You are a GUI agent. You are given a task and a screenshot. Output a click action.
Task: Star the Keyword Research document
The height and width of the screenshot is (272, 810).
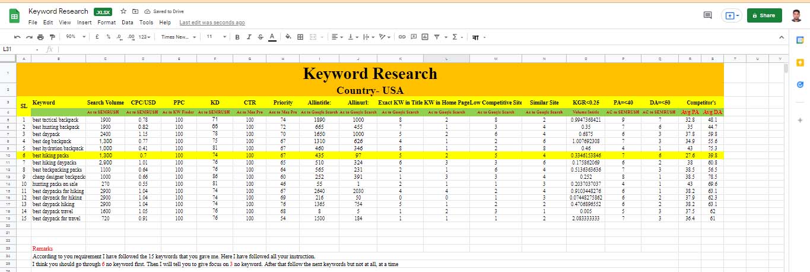123,11
